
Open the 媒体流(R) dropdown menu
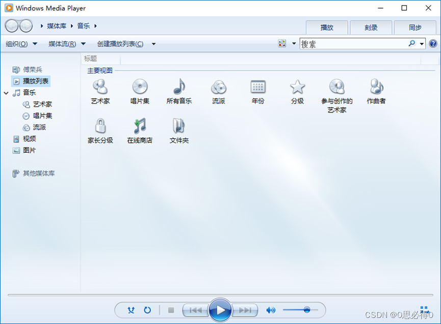click(67, 44)
